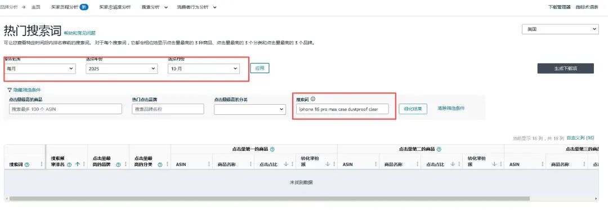The image size is (608, 210).
Task: Click the scrollbar left arrow
Action: tap(7, 198)
